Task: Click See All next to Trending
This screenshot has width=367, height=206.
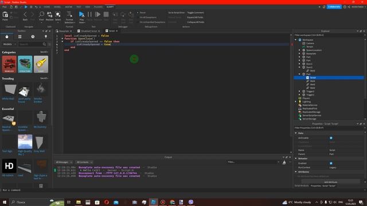Action: 44,78
